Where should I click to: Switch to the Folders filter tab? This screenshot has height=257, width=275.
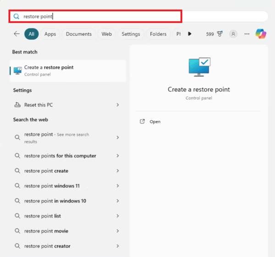tap(158, 34)
